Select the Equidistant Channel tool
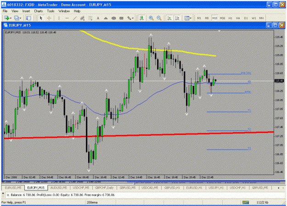 (82, 18)
